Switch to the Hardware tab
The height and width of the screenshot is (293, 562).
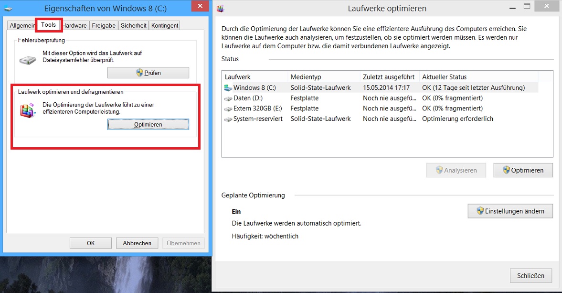(x=75, y=25)
